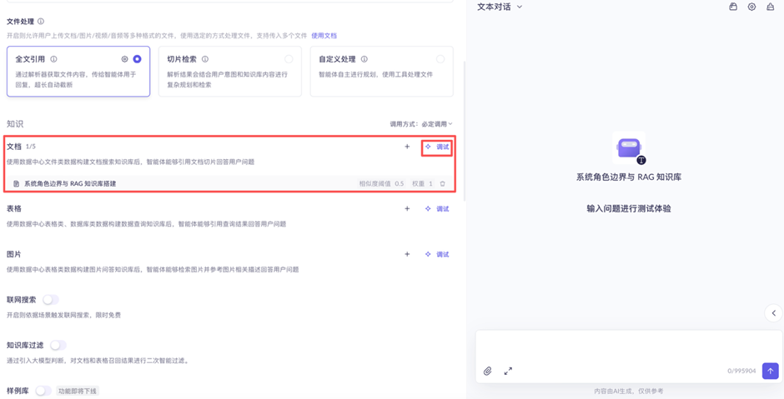Delete the 系统角色边界 document via trash icon
The height and width of the screenshot is (399, 784).
click(443, 184)
